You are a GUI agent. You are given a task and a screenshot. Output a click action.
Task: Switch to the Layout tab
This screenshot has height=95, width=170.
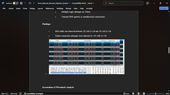(x=40, y=8)
